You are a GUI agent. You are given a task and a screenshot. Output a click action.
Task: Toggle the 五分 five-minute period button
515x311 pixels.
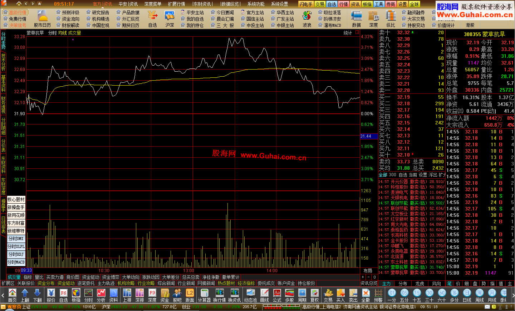point(404,296)
